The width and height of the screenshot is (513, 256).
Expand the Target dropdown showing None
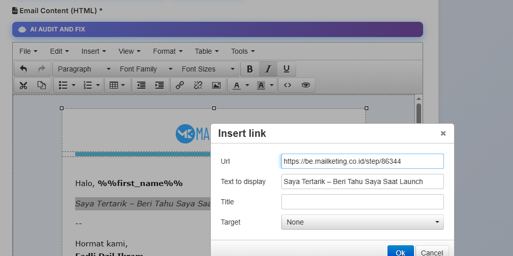point(362,222)
